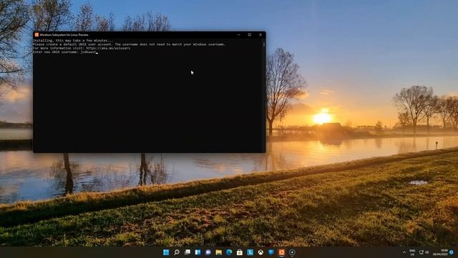Click the 'Please create a default UNIX' line

pyautogui.click(x=129, y=44)
